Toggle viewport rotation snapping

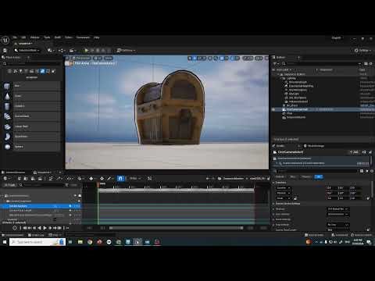click(x=234, y=58)
